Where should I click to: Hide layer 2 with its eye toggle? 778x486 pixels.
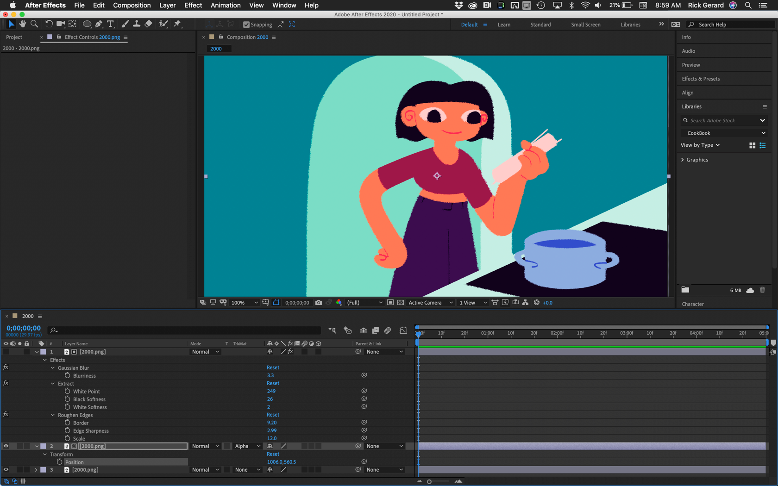(x=6, y=446)
